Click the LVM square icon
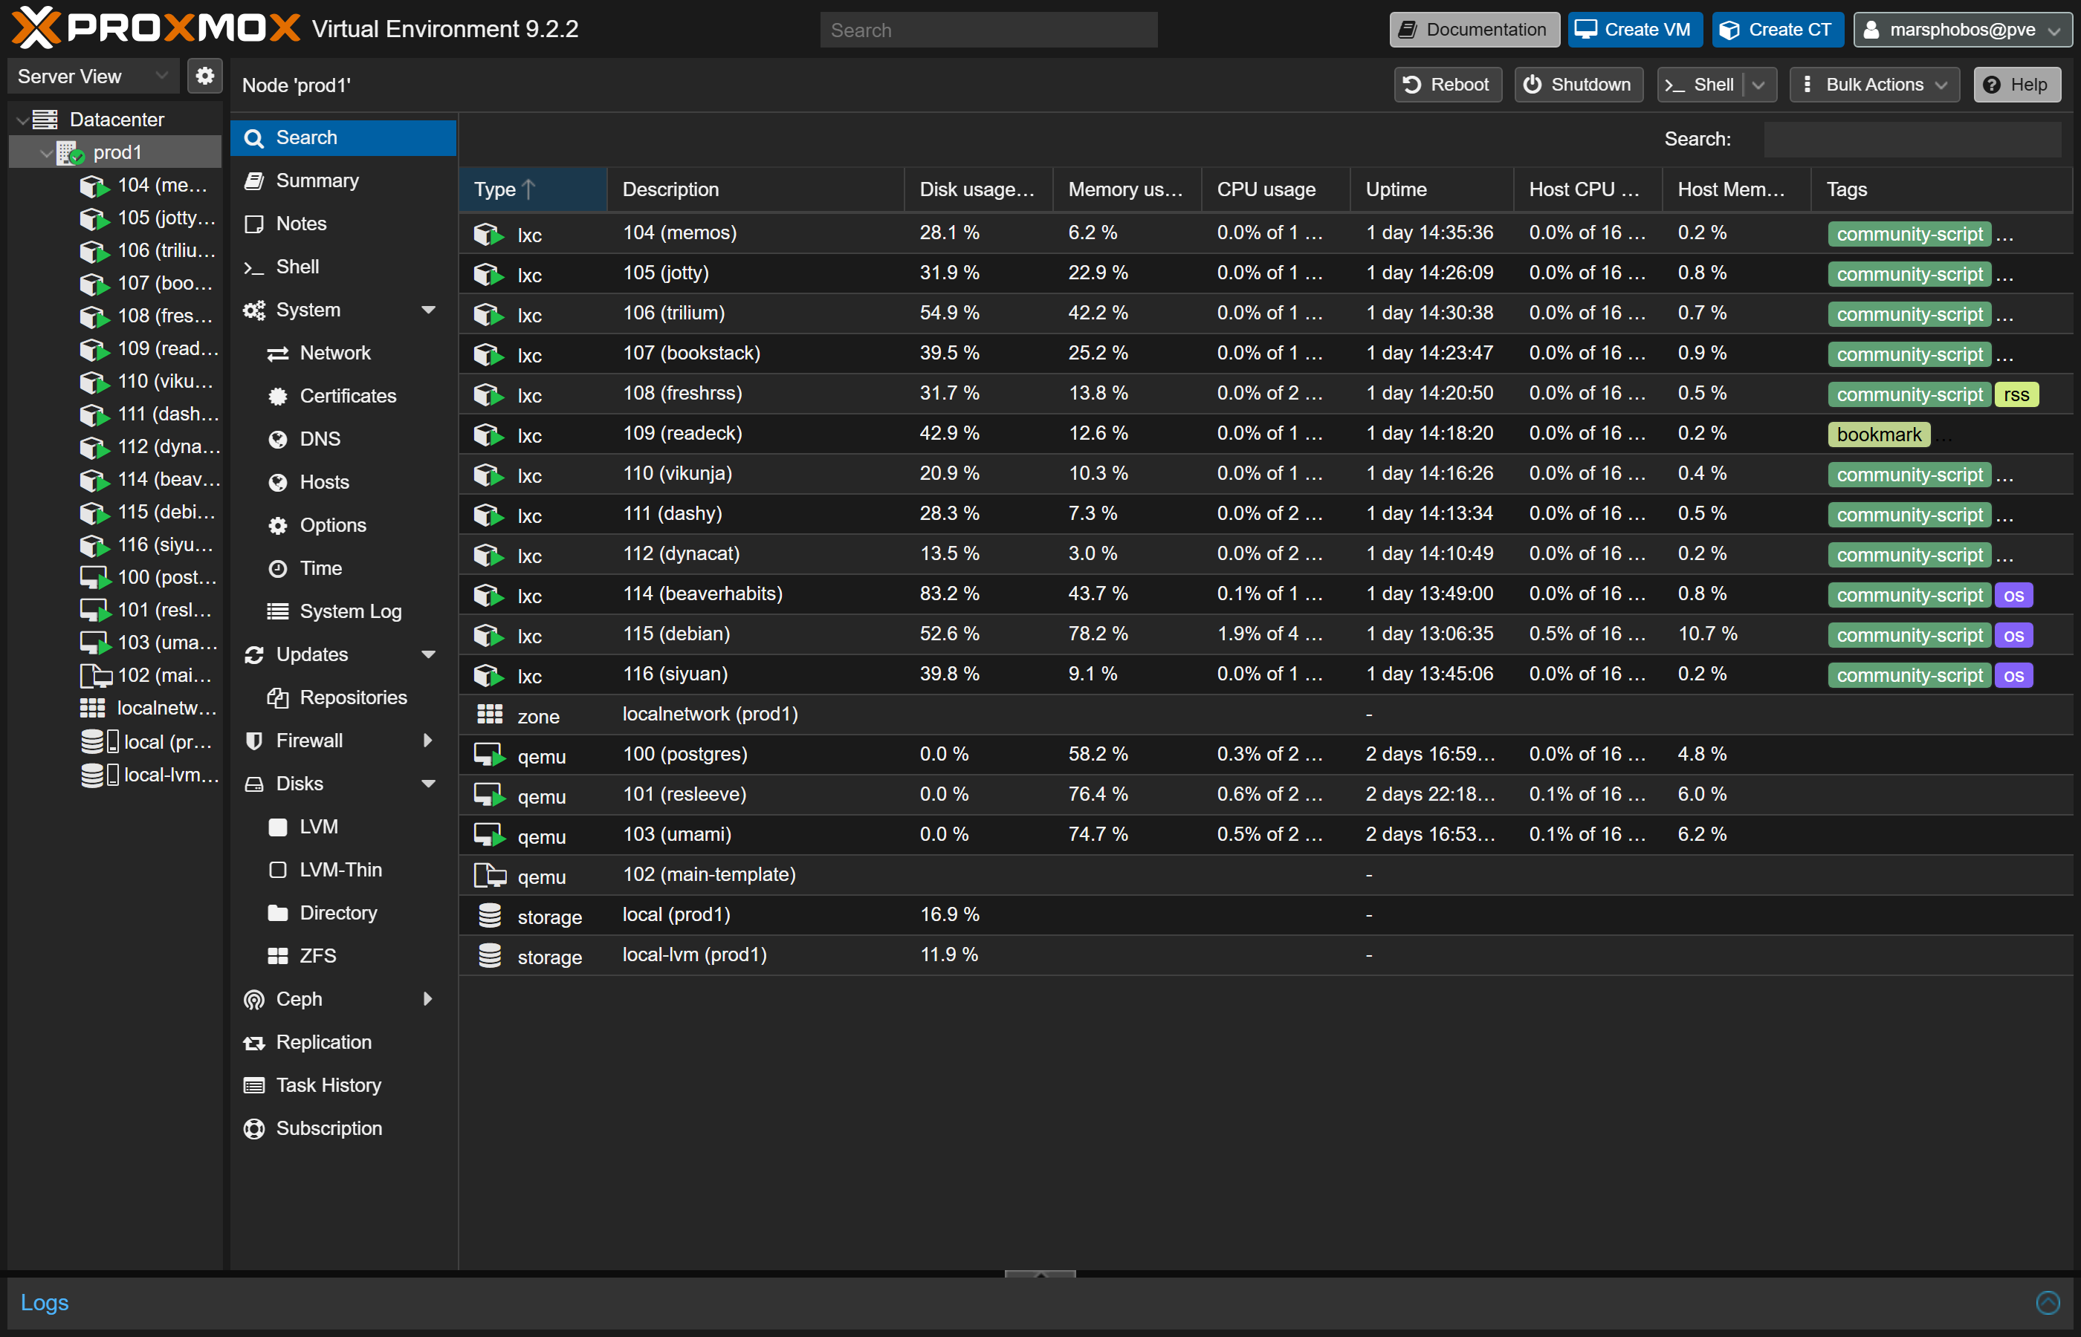This screenshot has width=2081, height=1337. point(278,827)
